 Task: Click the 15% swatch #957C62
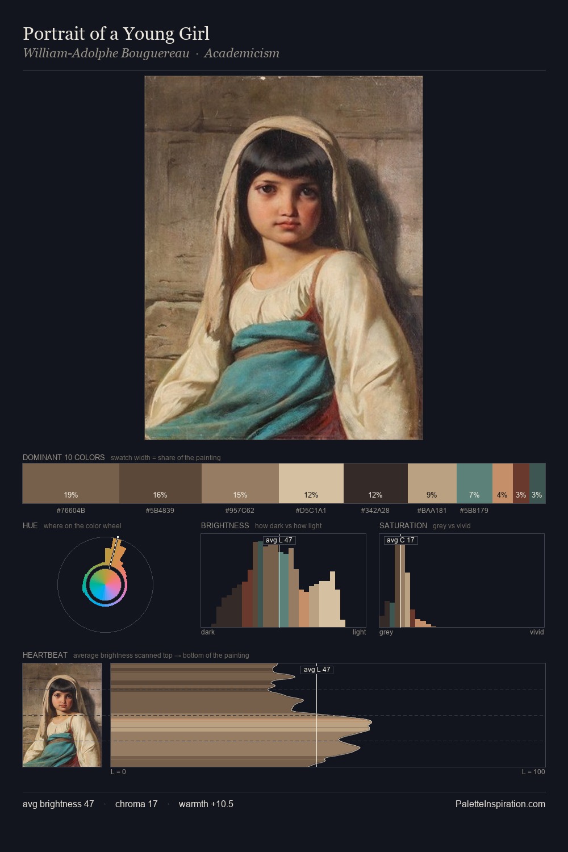pyautogui.click(x=240, y=483)
